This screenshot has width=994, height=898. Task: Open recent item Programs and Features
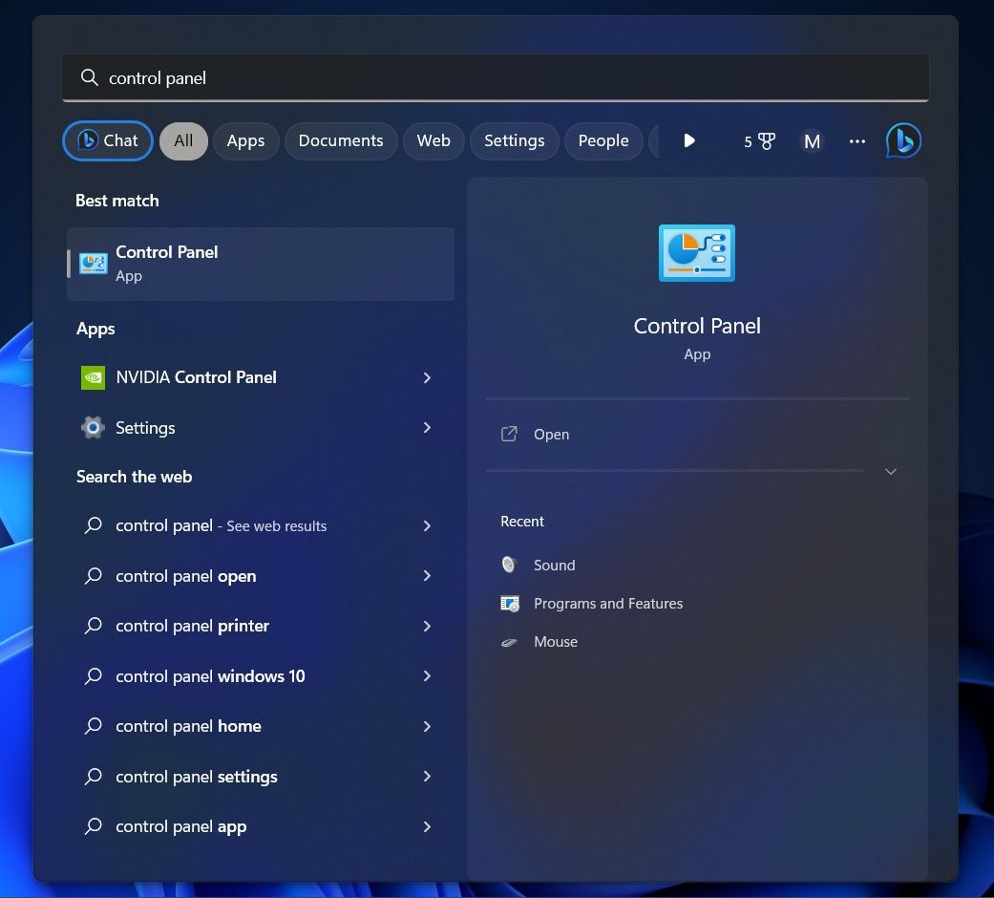pyautogui.click(x=697, y=603)
